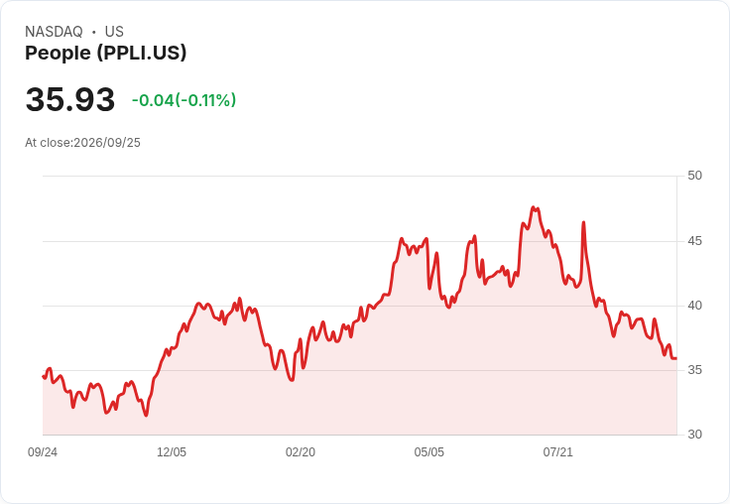
Task: Click the 50 price axis label
Action: coord(694,176)
